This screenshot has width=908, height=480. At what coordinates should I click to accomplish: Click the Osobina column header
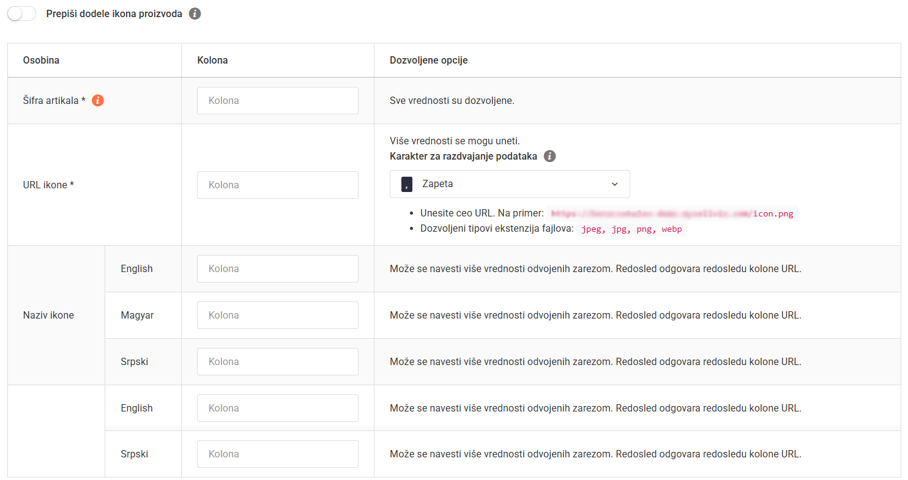tap(41, 60)
